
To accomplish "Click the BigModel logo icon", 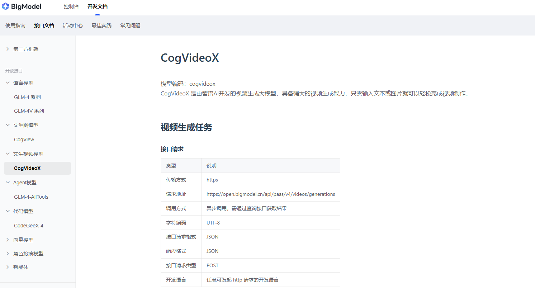I will 5,6.
